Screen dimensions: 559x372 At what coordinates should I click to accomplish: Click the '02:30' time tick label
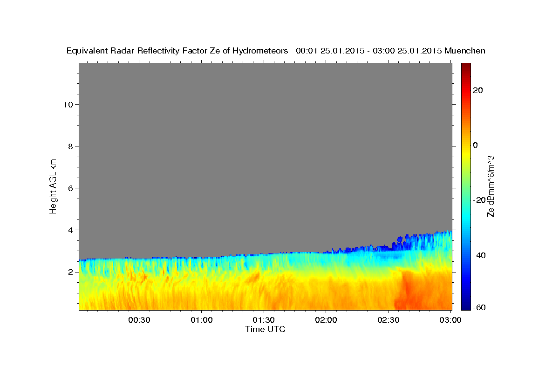coord(389,321)
